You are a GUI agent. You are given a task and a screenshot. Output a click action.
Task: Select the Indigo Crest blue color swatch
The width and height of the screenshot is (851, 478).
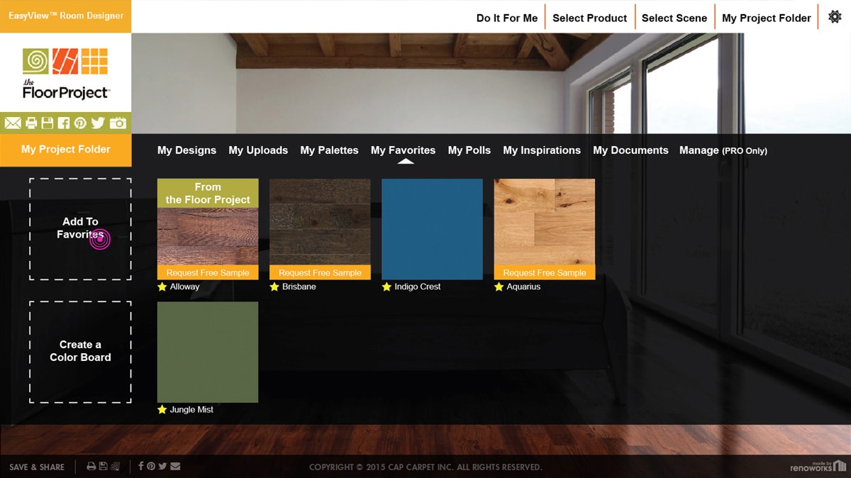[431, 228]
